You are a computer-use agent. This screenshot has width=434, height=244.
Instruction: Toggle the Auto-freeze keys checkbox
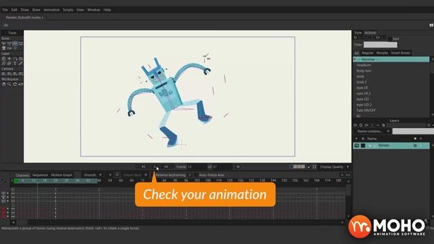(196, 175)
